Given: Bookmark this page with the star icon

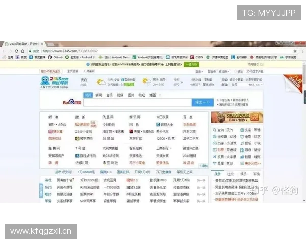Looking at the screenshot, I should 295,51.
